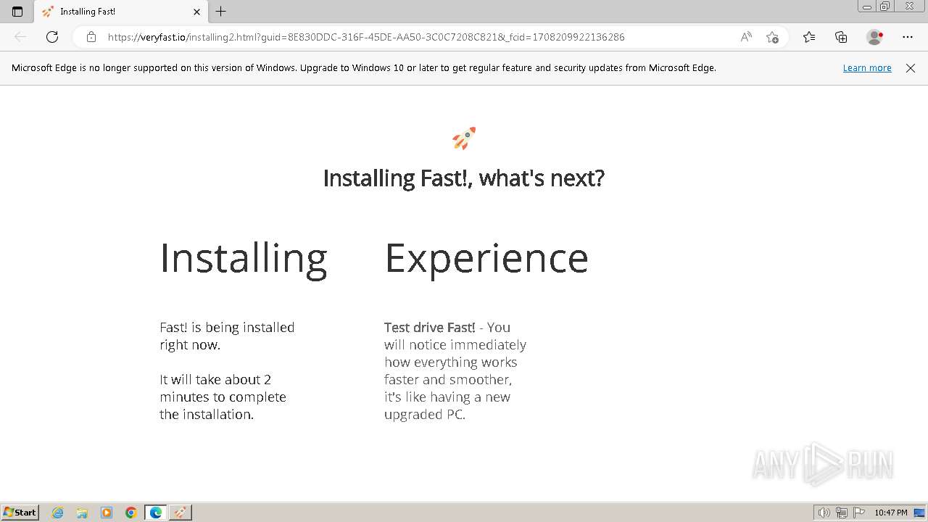
Task: Click the 10:47 PM system clock
Action: tap(890, 513)
